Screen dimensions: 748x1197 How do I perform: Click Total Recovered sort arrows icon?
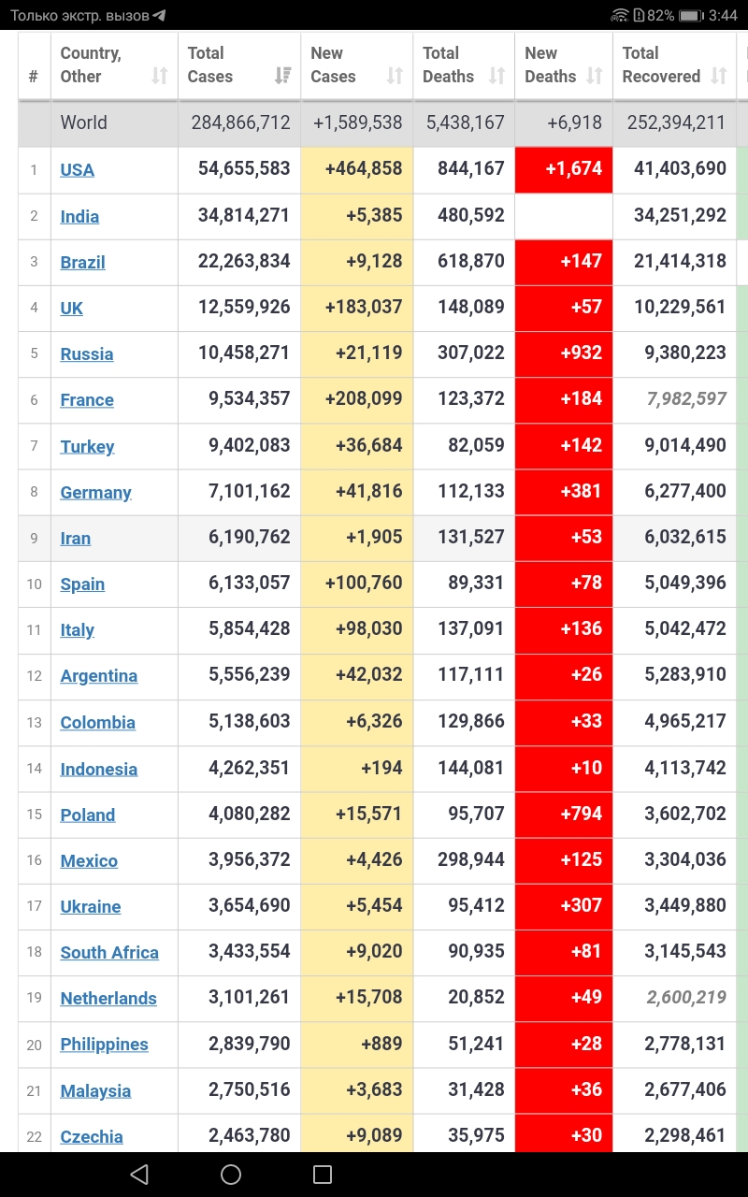(719, 77)
